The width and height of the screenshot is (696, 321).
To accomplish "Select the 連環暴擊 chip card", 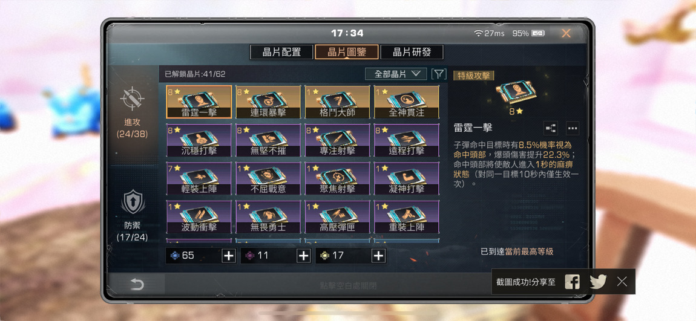I will tap(268, 102).
